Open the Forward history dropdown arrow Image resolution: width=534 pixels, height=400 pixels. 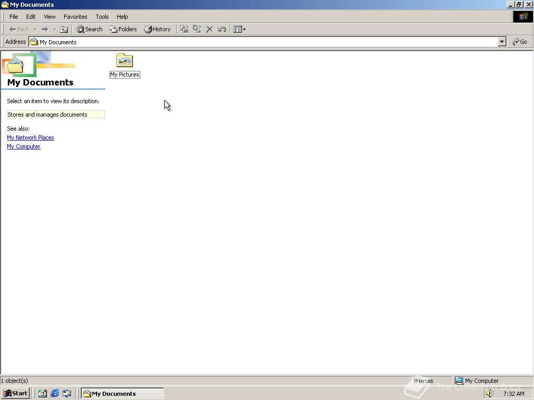[x=54, y=29]
